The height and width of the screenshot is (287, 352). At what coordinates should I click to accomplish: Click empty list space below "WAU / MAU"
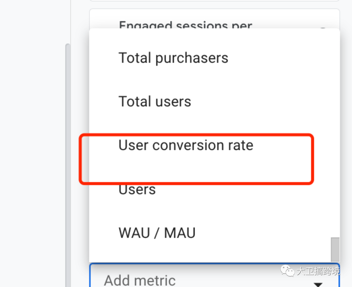(209, 252)
